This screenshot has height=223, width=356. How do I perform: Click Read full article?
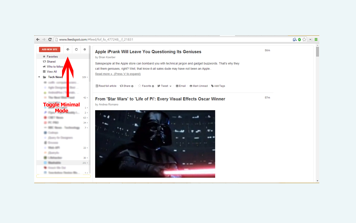coord(106,86)
